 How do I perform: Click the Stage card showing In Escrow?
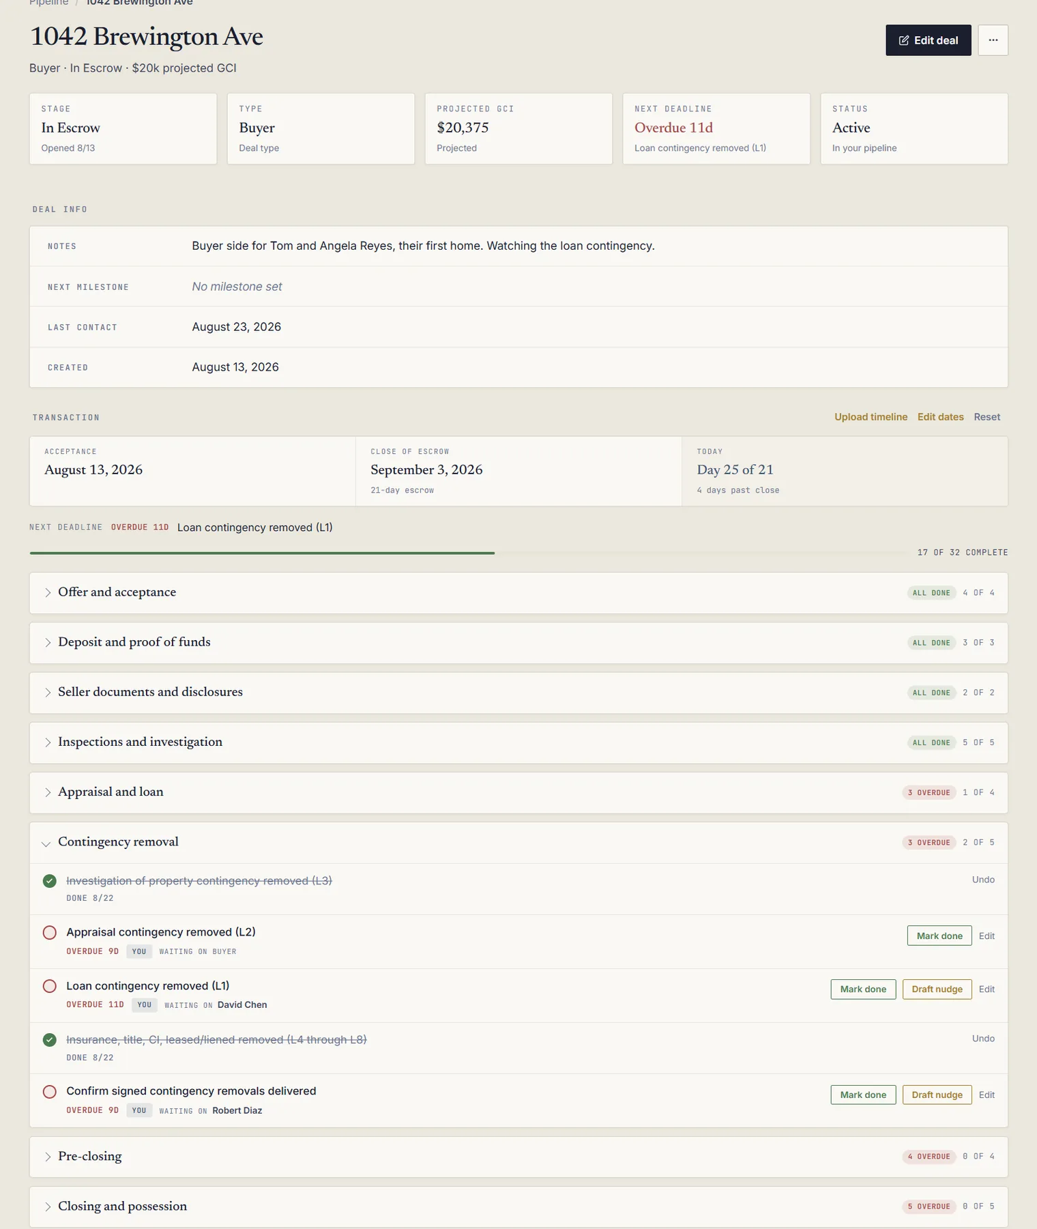pyautogui.click(x=123, y=128)
